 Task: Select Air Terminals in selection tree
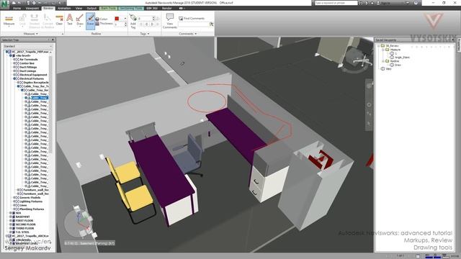tap(28, 59)
